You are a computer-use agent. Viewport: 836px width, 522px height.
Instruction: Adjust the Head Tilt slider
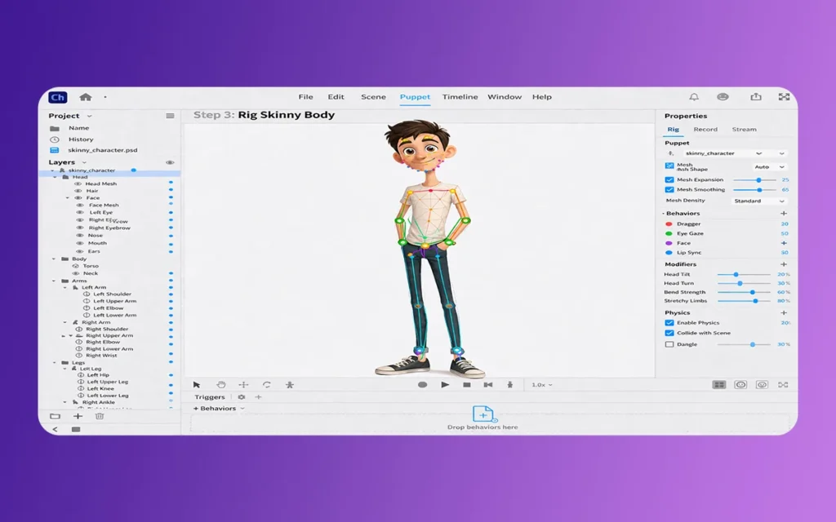point(736,275)
